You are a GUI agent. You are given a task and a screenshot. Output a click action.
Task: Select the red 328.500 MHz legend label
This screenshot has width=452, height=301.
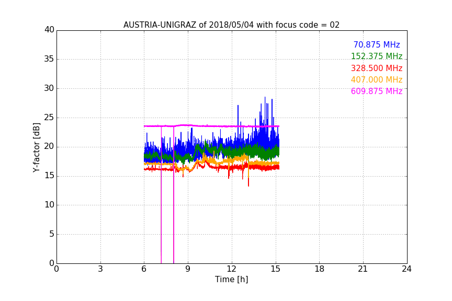(377, 68)
